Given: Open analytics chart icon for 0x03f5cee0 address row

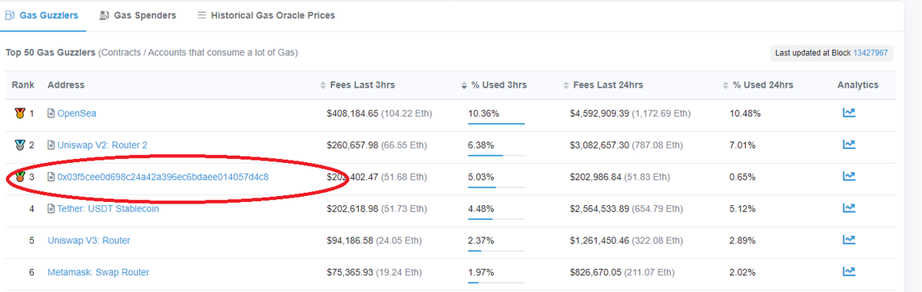Looking at the screenshot, I should tap(849, 177).
